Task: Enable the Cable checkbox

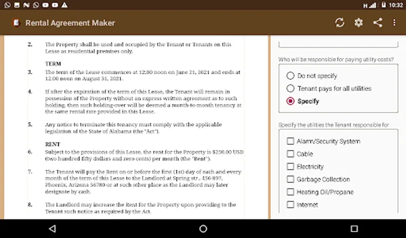Action: point(290,154)
